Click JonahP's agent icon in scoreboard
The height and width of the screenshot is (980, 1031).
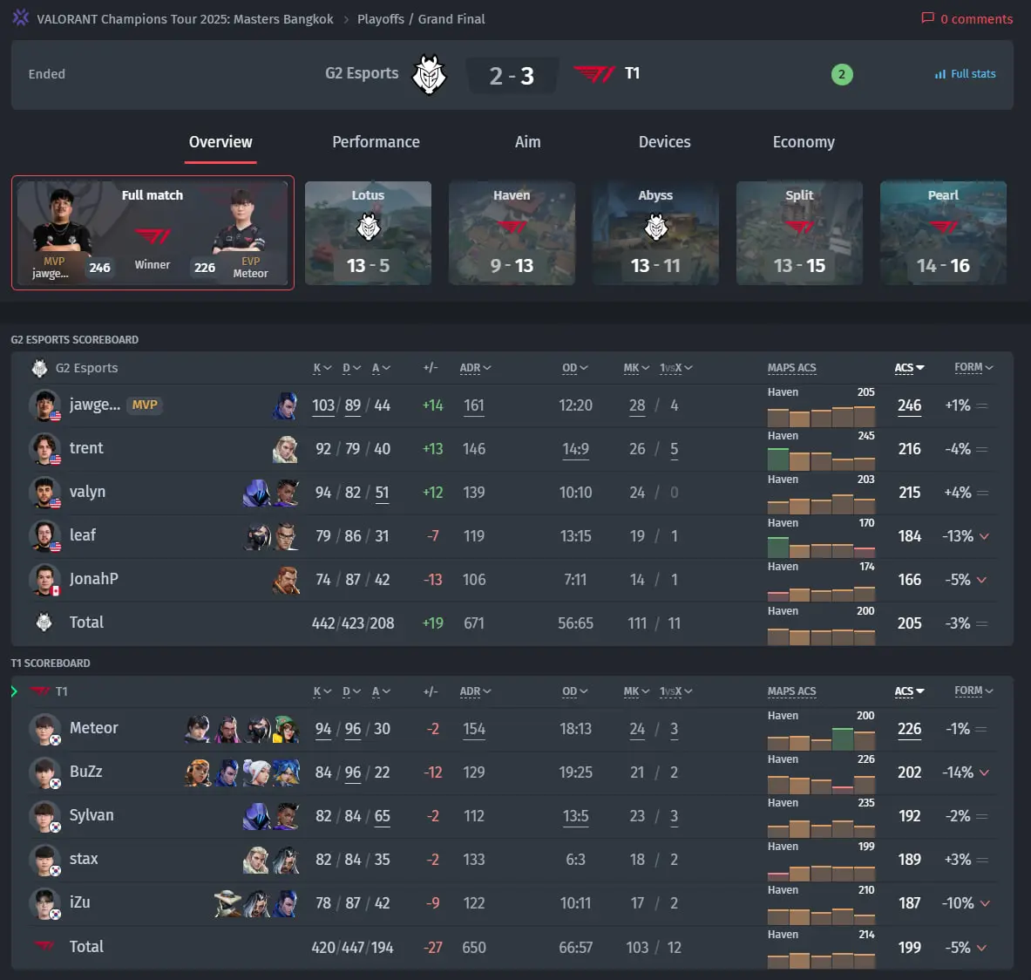click(285, 580)
